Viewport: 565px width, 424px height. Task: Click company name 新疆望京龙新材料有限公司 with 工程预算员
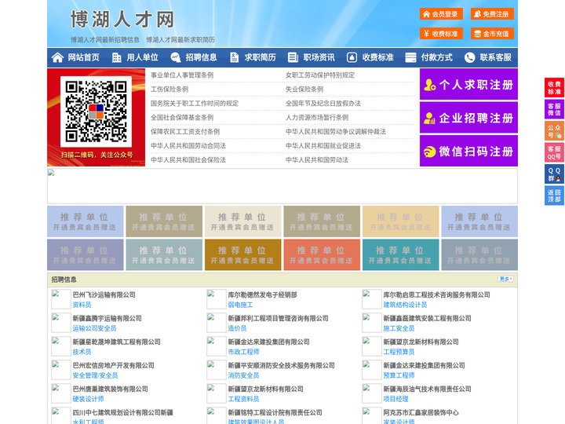tap(421, 342)
